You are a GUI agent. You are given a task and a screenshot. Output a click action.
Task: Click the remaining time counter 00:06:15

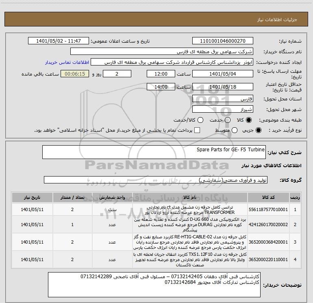tap(75, 74)
